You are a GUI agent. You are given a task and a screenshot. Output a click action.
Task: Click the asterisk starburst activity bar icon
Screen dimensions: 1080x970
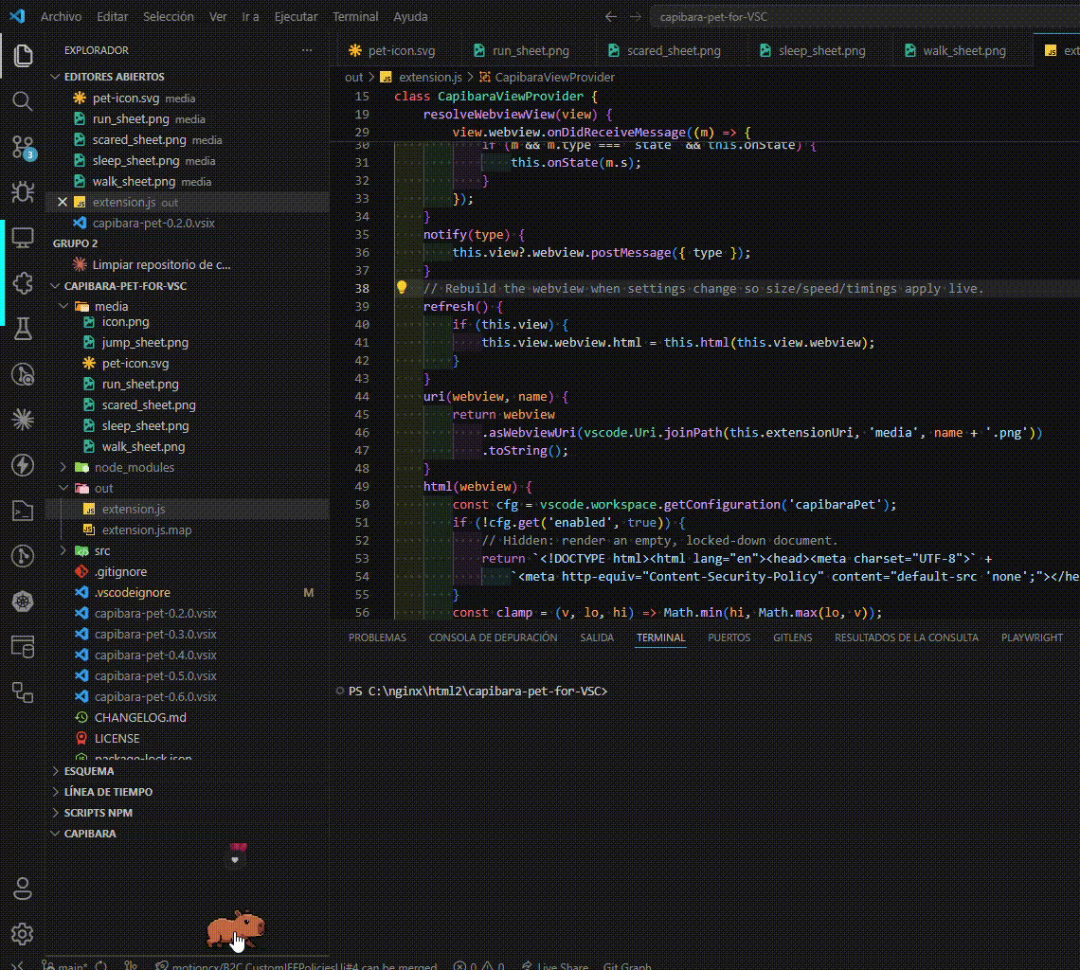(23, 420)
